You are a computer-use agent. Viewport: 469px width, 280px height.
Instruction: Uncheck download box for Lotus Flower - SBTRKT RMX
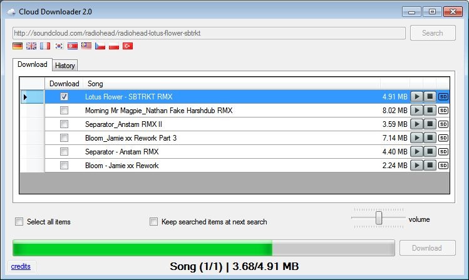[x=64, y=97]
